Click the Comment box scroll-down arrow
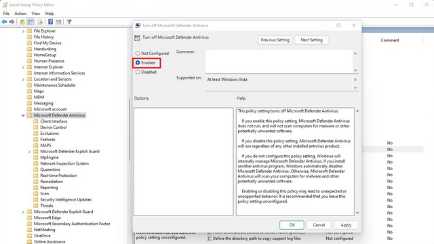Screen dimensions: 434x244 coord(355,70)
